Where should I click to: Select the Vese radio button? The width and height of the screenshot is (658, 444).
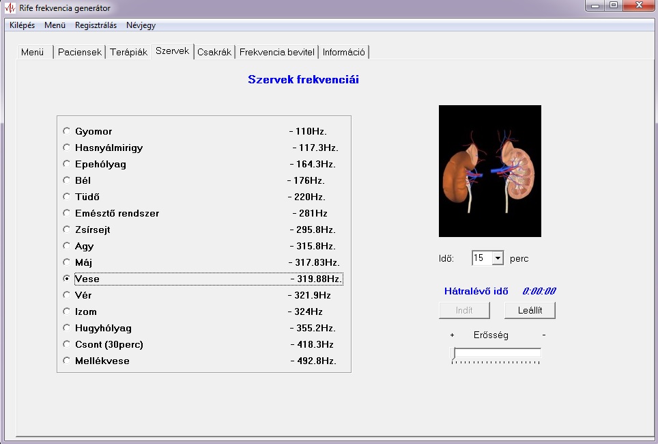[x=66, y=279]
